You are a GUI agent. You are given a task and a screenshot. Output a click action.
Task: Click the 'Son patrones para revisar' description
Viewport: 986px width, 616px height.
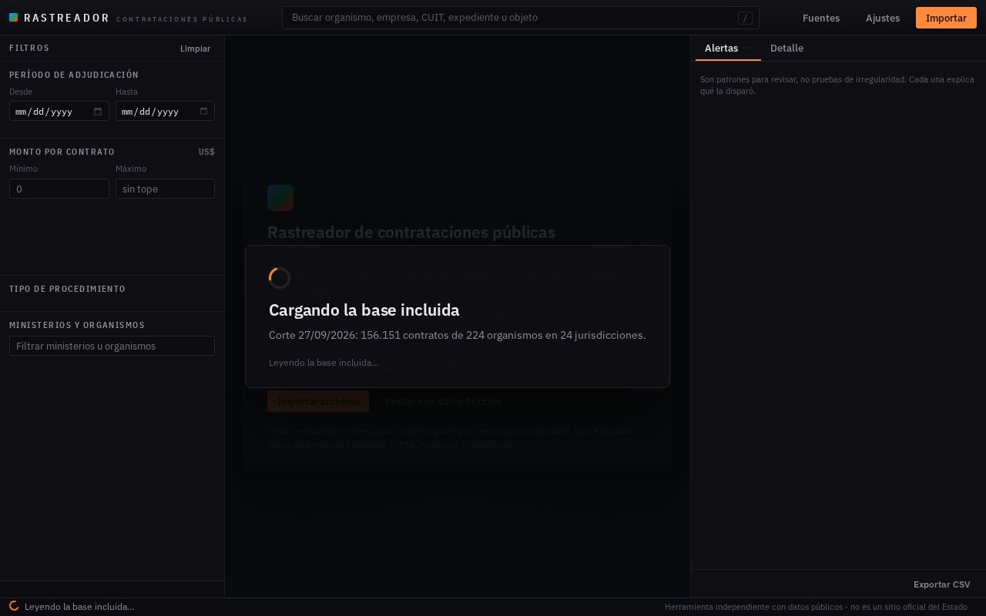point(837,85)
